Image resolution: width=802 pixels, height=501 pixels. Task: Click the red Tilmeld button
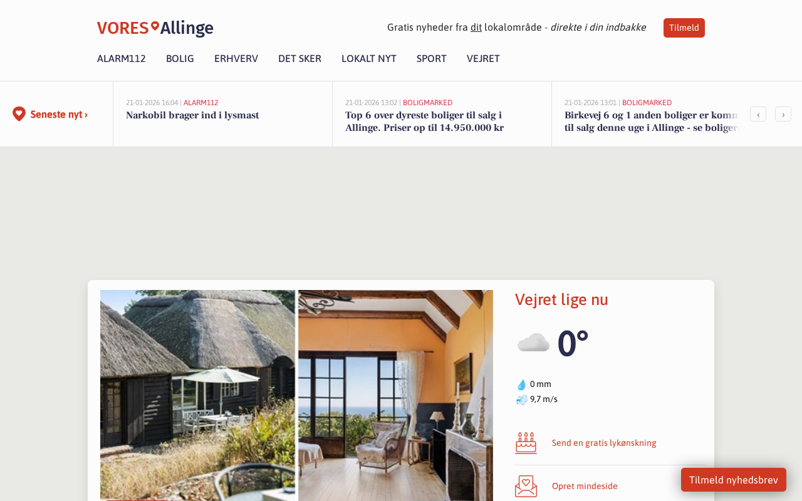tap(684, 28)
